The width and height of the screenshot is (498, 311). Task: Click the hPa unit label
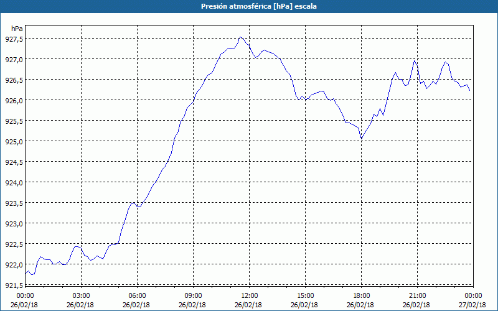17,29
